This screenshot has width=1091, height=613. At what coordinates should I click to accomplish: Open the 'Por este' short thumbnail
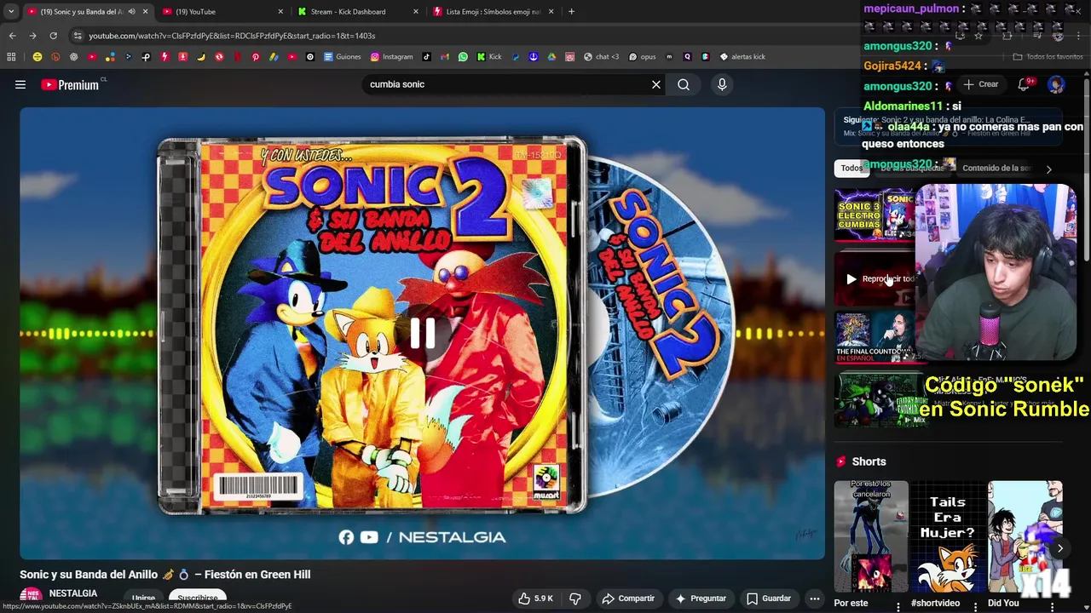coord(871,536)
